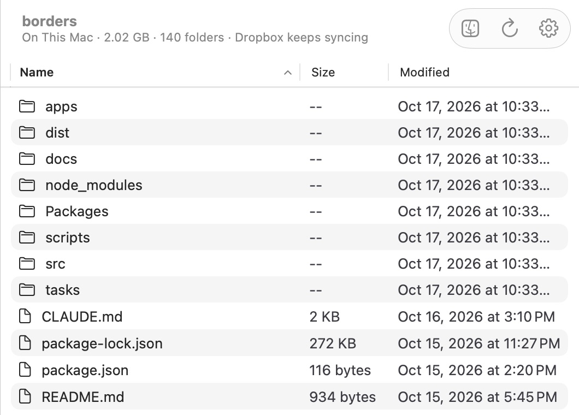
Task: Click the docs folder icon
Action: coord(27,159)
